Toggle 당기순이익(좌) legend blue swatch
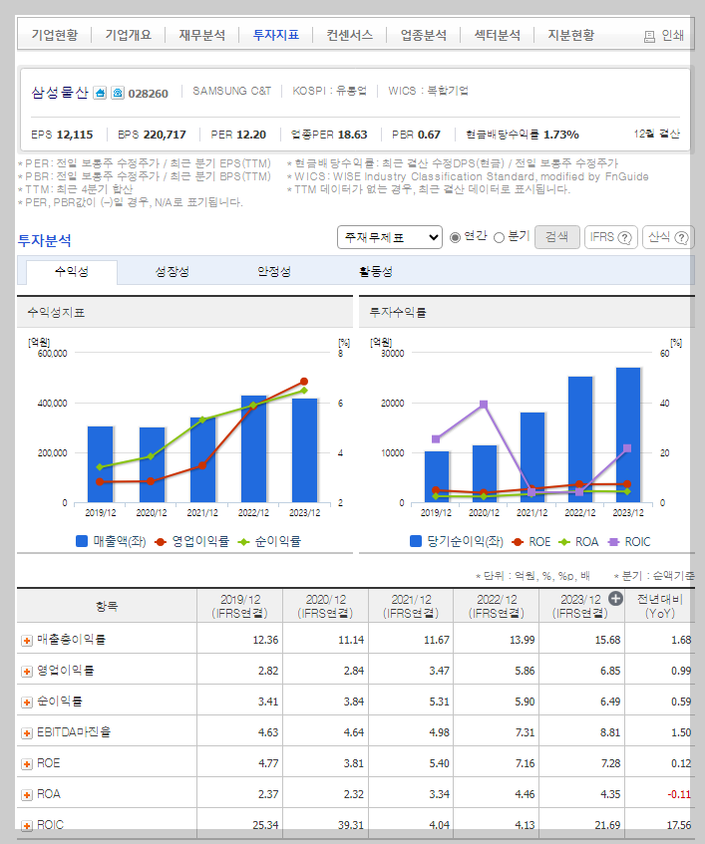The image size is (705, 844). pos(415,541)
